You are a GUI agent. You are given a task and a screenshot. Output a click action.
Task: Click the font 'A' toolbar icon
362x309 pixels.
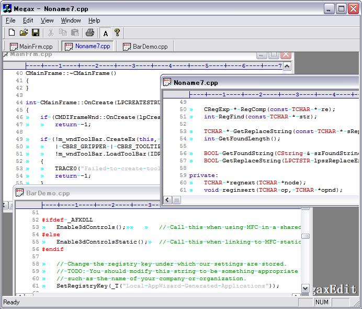coord(106,33)
